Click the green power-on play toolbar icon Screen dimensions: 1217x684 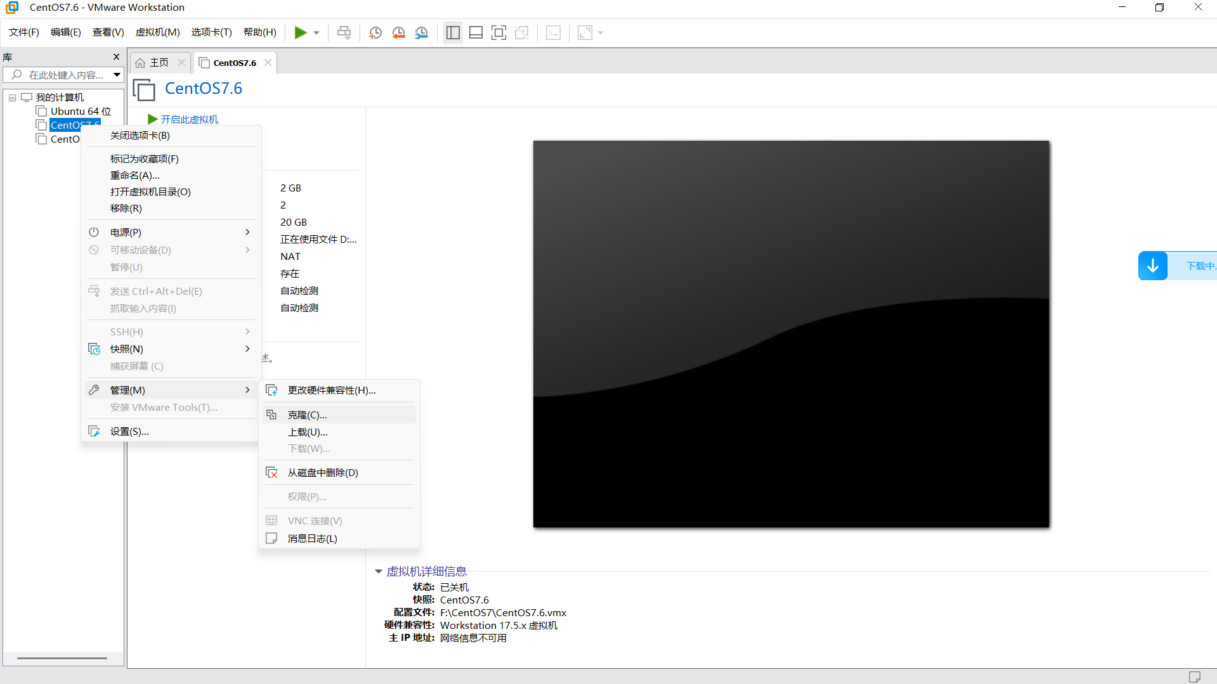(301, 33)
